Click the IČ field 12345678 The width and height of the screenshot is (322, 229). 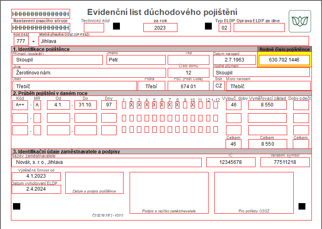231,162
